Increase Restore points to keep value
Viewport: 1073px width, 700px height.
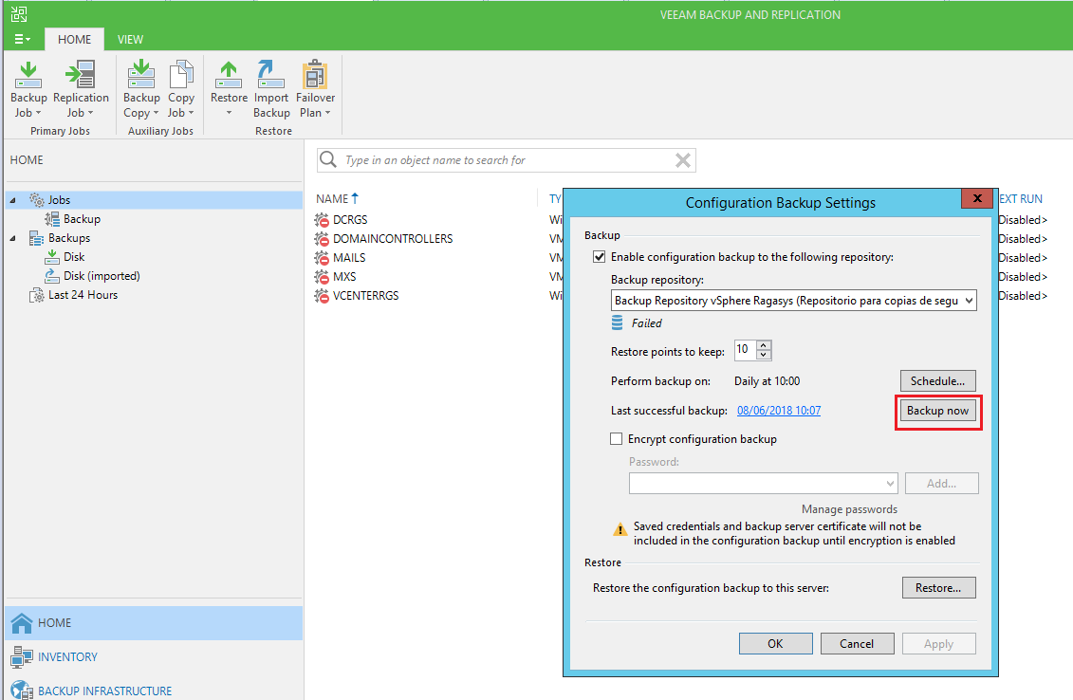pyautogui.click(x=765, y=345)
